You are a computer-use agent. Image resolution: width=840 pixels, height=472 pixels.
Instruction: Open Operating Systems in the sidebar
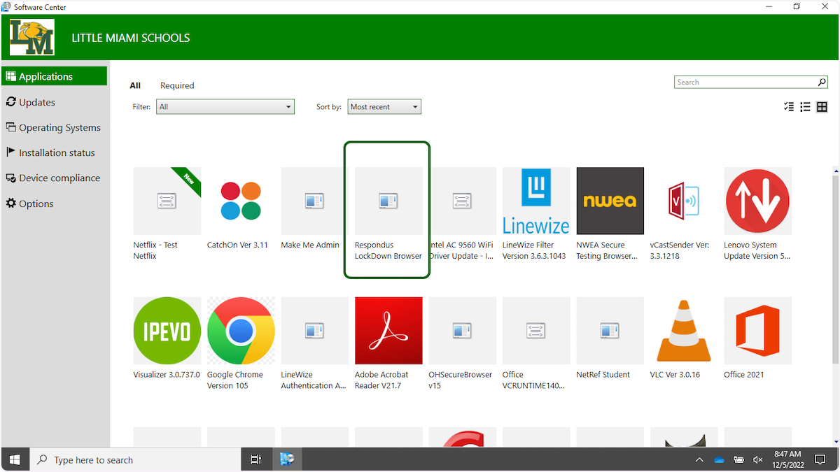(55, 127)
